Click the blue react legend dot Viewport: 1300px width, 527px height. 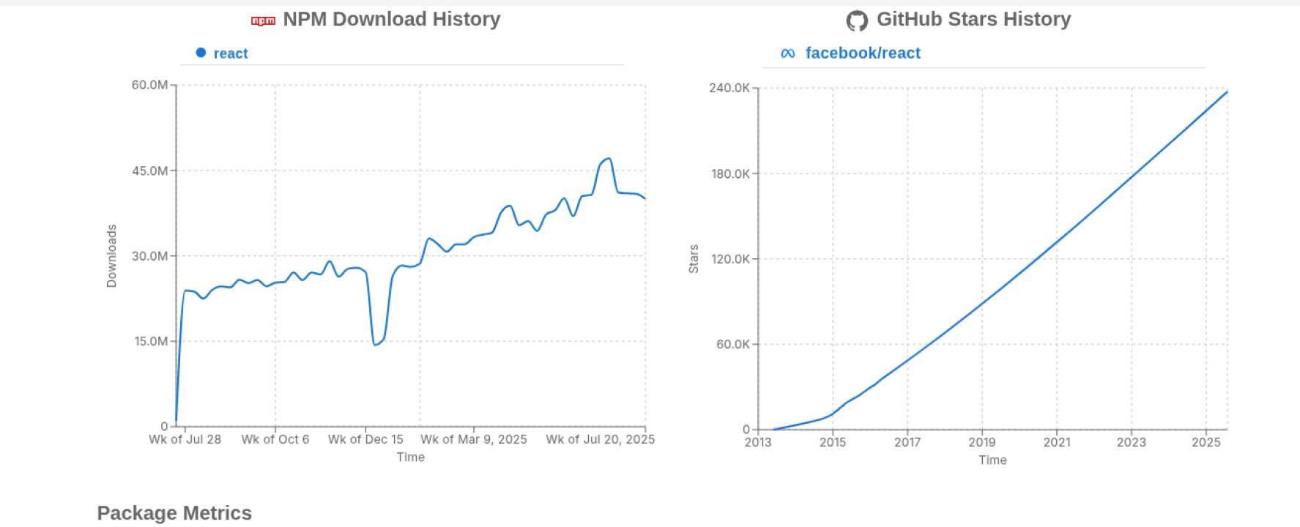pyautogui.click(x=201, y=53)
